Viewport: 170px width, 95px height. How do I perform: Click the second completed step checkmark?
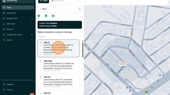[46, 16]
